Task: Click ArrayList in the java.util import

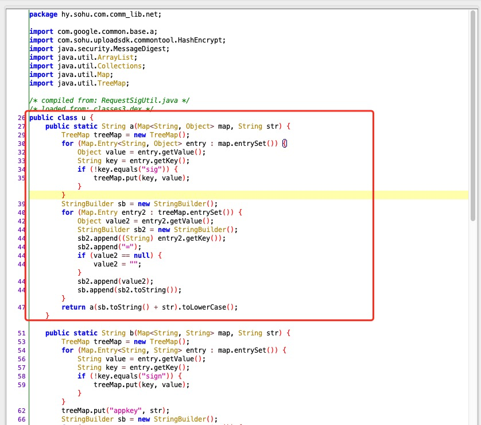Action: [115, 57]
